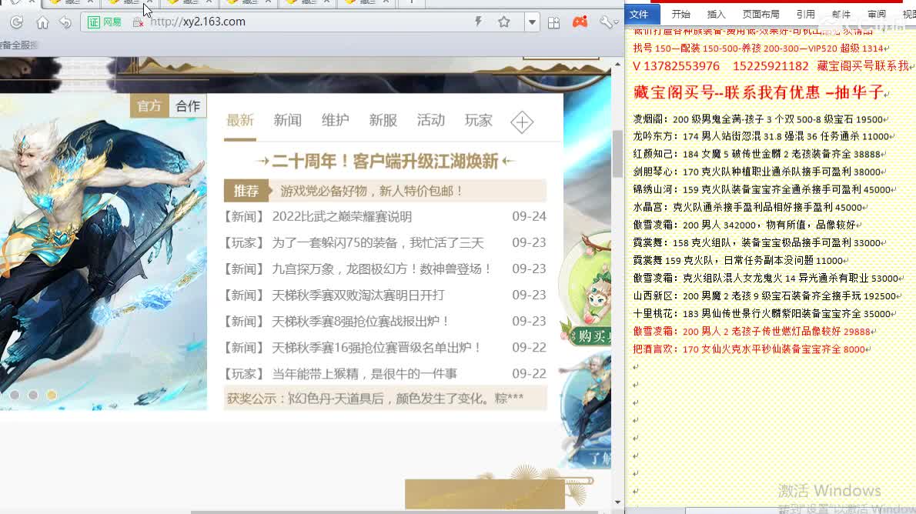Click the 锦绣山河 listing priced 45000
916x514 pixels.
(x=764, y=190)
